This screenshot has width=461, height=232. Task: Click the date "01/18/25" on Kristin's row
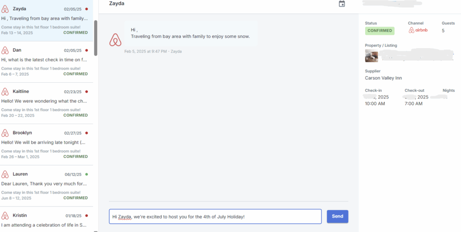pos(73,216)
